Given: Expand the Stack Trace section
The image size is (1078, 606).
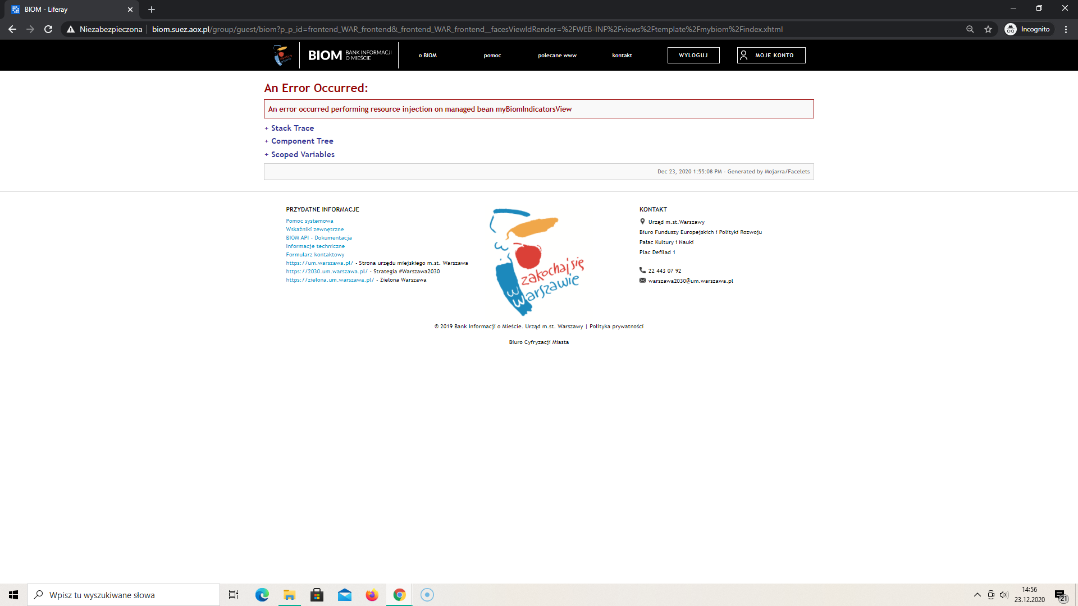Looking at the screenshot, I should (292, 128).
